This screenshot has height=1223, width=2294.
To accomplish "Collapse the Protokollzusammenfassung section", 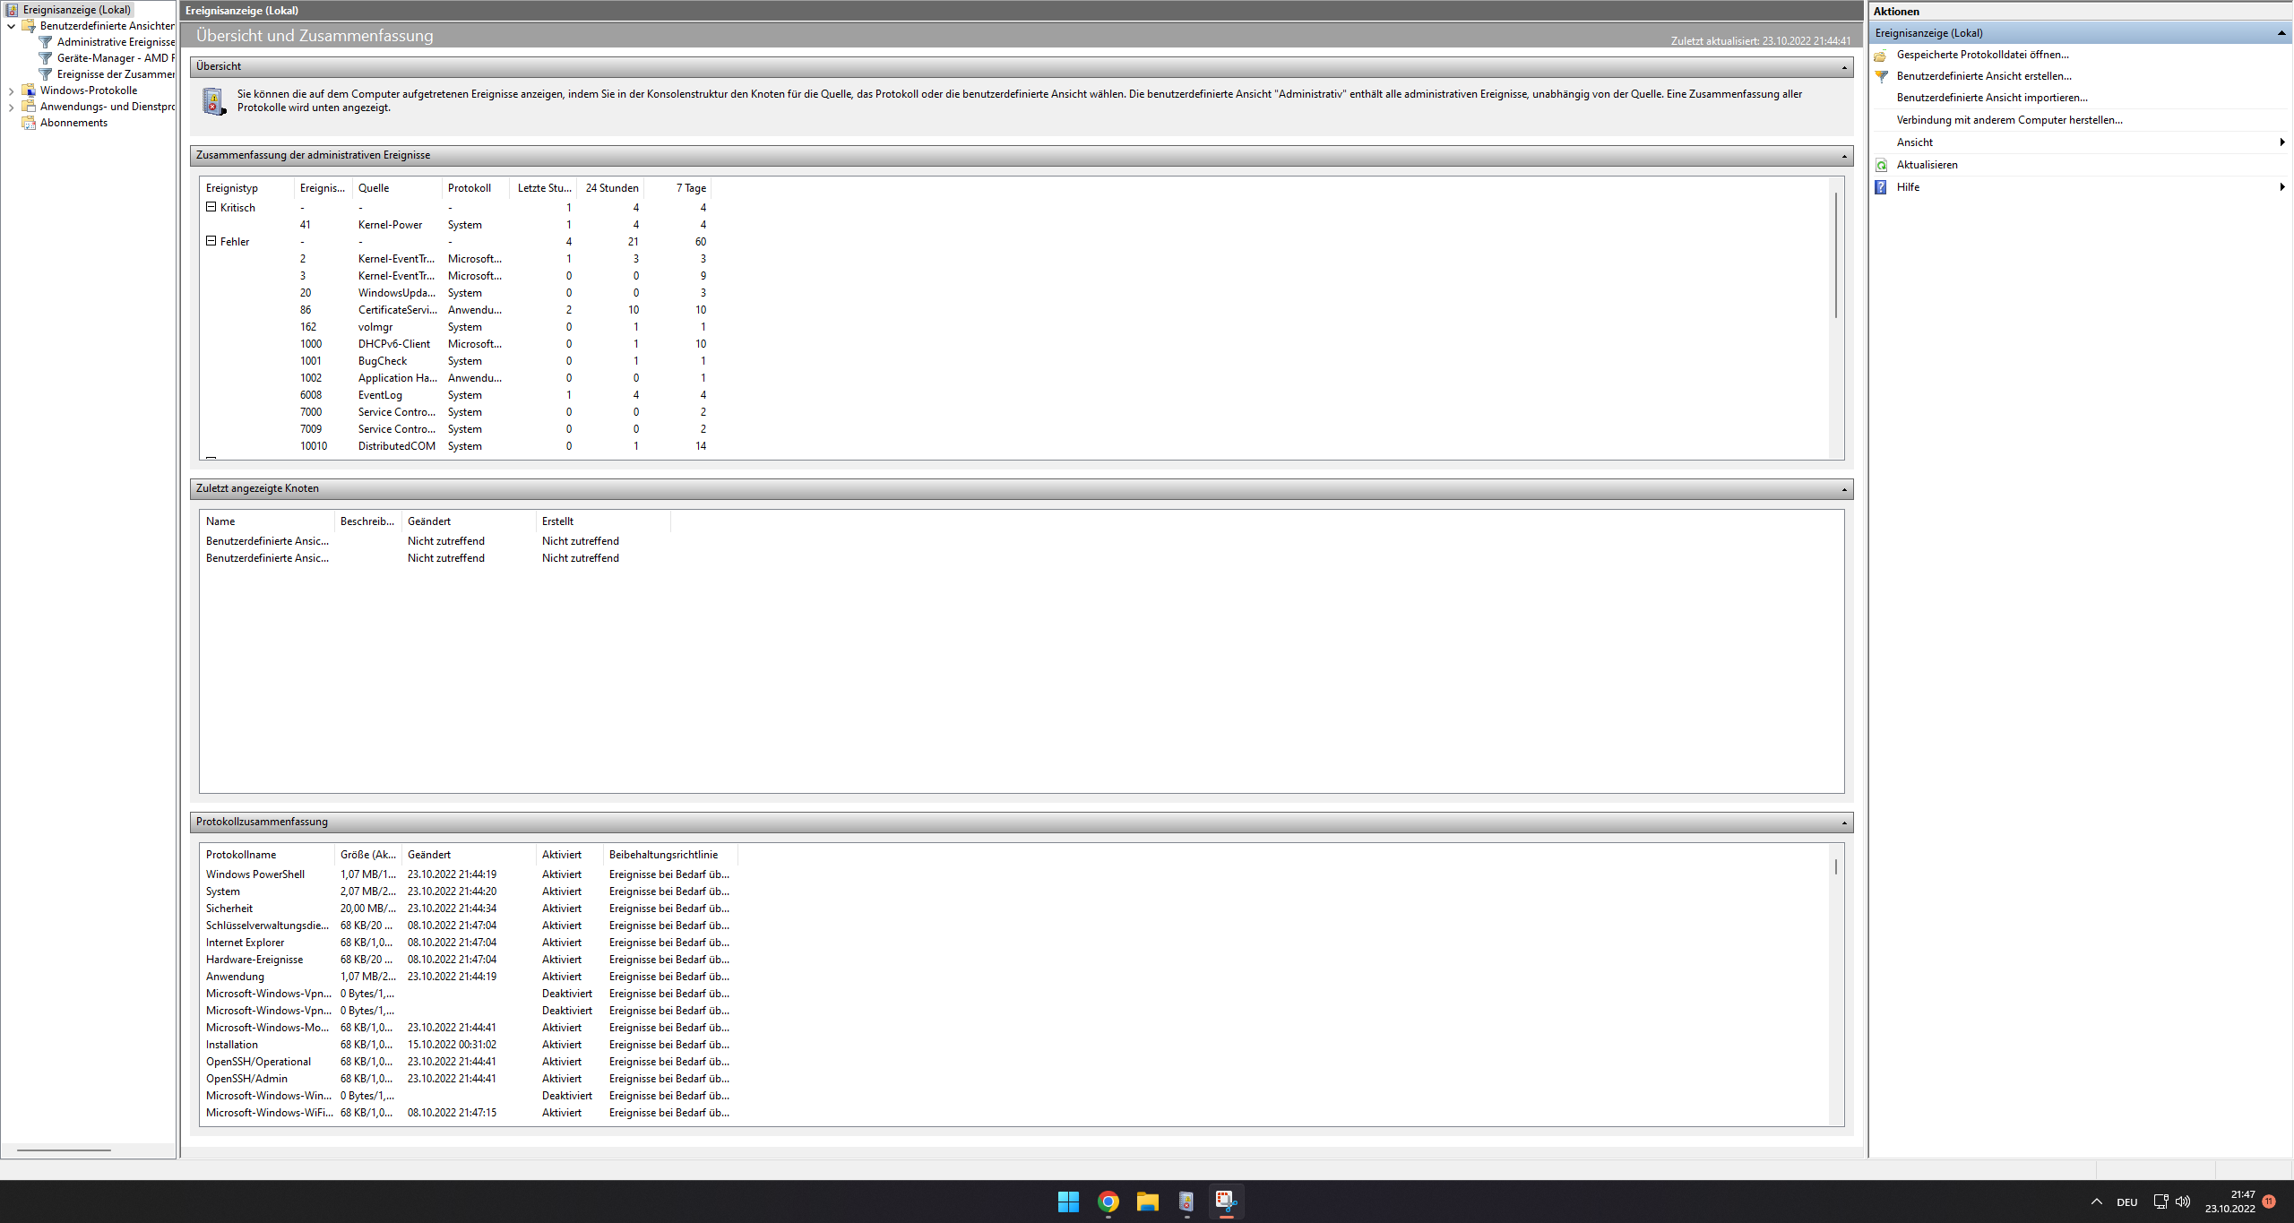I will point(1844,823).
